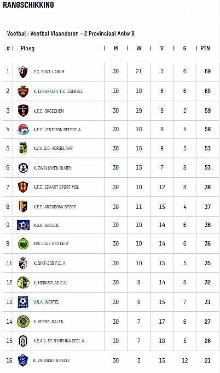
Task: Click the K. Vrijheid Herselt crest
Action: click(x=23, y=360)
